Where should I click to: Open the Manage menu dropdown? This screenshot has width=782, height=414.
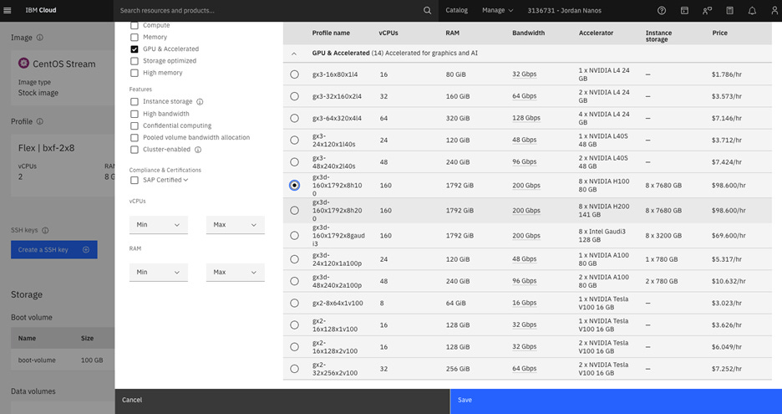click(x=497, y=11)
